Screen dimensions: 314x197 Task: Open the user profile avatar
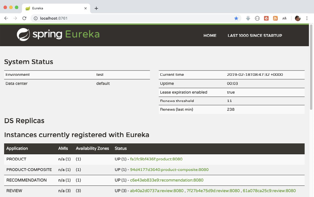pyautogui.click(x=298, y=18)
